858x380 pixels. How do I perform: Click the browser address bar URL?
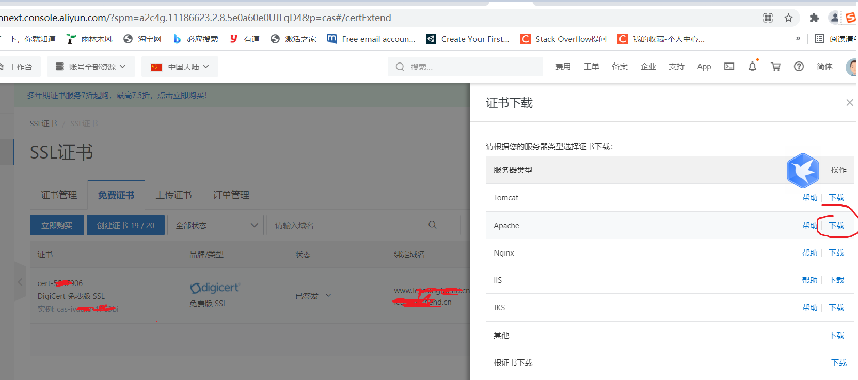click(x=195, y=18)
